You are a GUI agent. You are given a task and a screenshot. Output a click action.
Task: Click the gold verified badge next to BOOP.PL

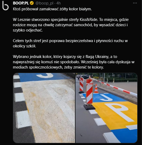(x=32, y=3)
